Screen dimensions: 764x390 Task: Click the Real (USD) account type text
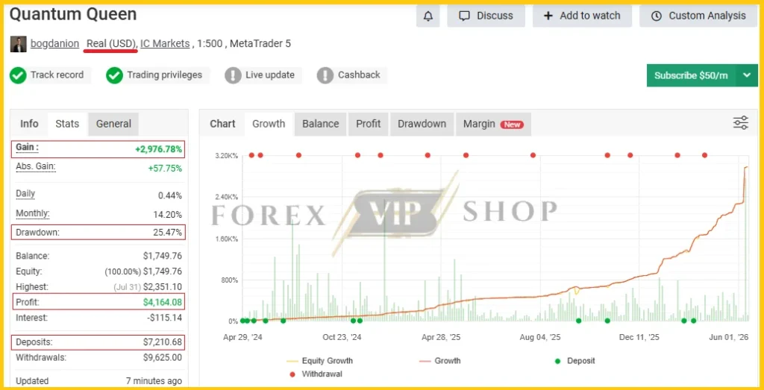111,43
